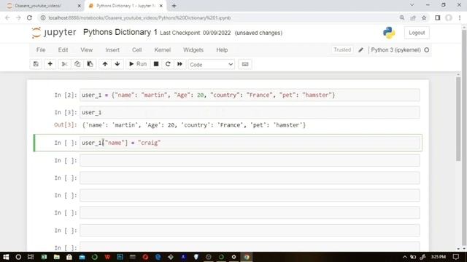Cut selected cells with scissors icon

click(65, 64)
